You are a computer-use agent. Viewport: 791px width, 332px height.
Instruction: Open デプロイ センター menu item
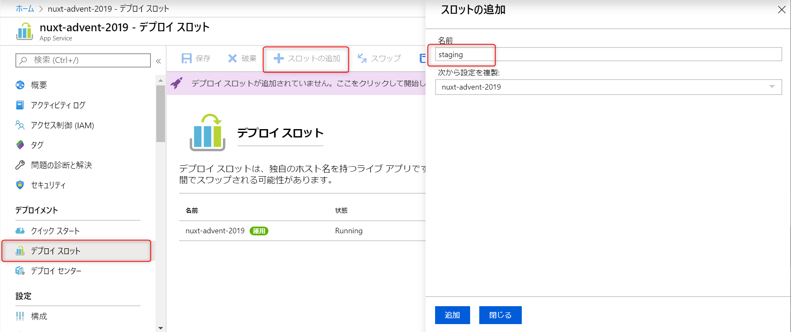[56, 271]
